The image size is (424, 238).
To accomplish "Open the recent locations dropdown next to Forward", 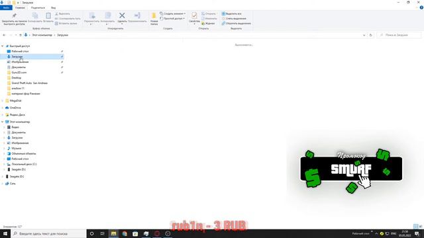I will click(16, 35).
